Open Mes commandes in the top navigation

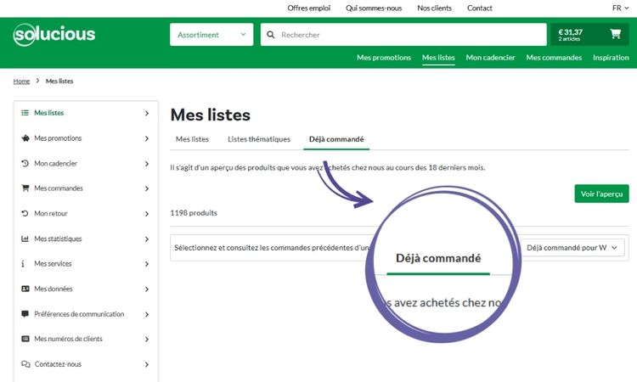point(554,58)
